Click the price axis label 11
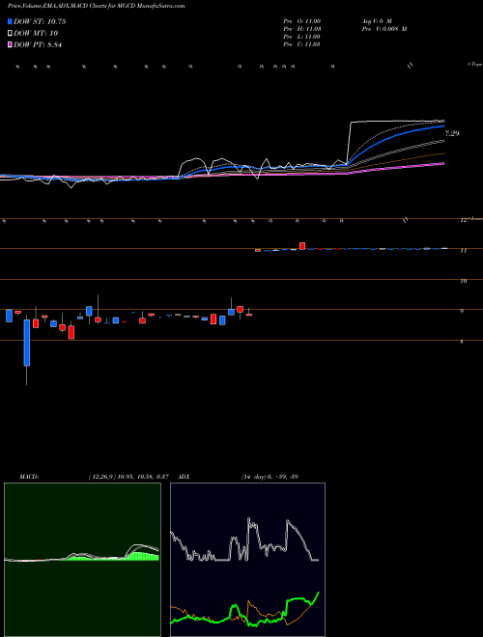The height and width of the screenshot is (637, 483). [463, 251]
